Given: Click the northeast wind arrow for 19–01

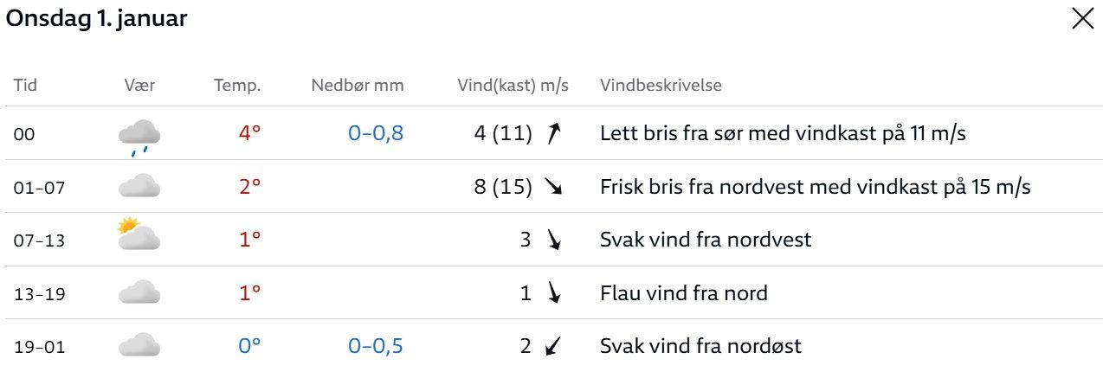Looking at the screenshot, I should [554, 347].
